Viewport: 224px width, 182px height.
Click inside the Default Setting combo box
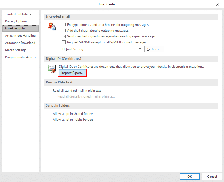click(x=112, y=49)
